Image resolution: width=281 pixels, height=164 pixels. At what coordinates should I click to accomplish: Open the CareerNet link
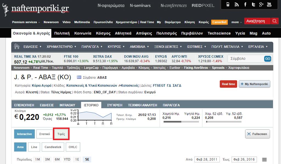coord(219,22)
